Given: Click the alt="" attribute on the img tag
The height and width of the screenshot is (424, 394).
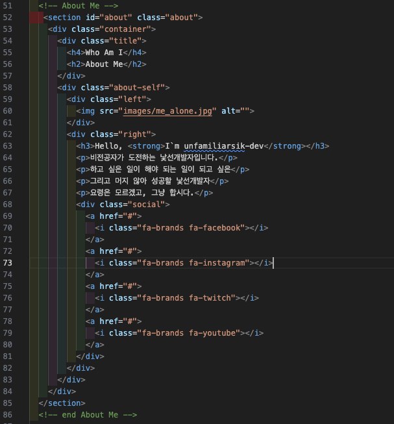Looking at the screenshot, I should (x=235, y=111).
